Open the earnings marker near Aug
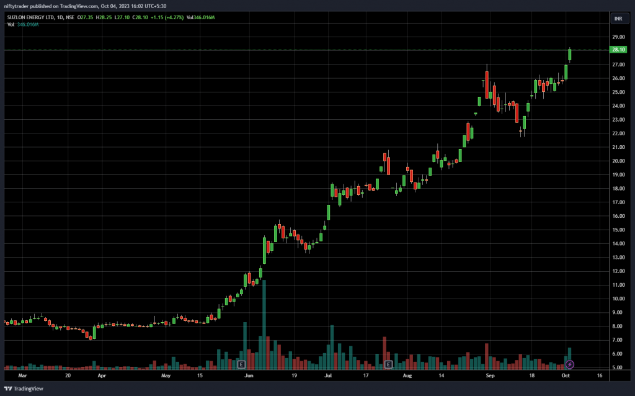The width and height of the screenshot is (635, 396). [388, 364]
